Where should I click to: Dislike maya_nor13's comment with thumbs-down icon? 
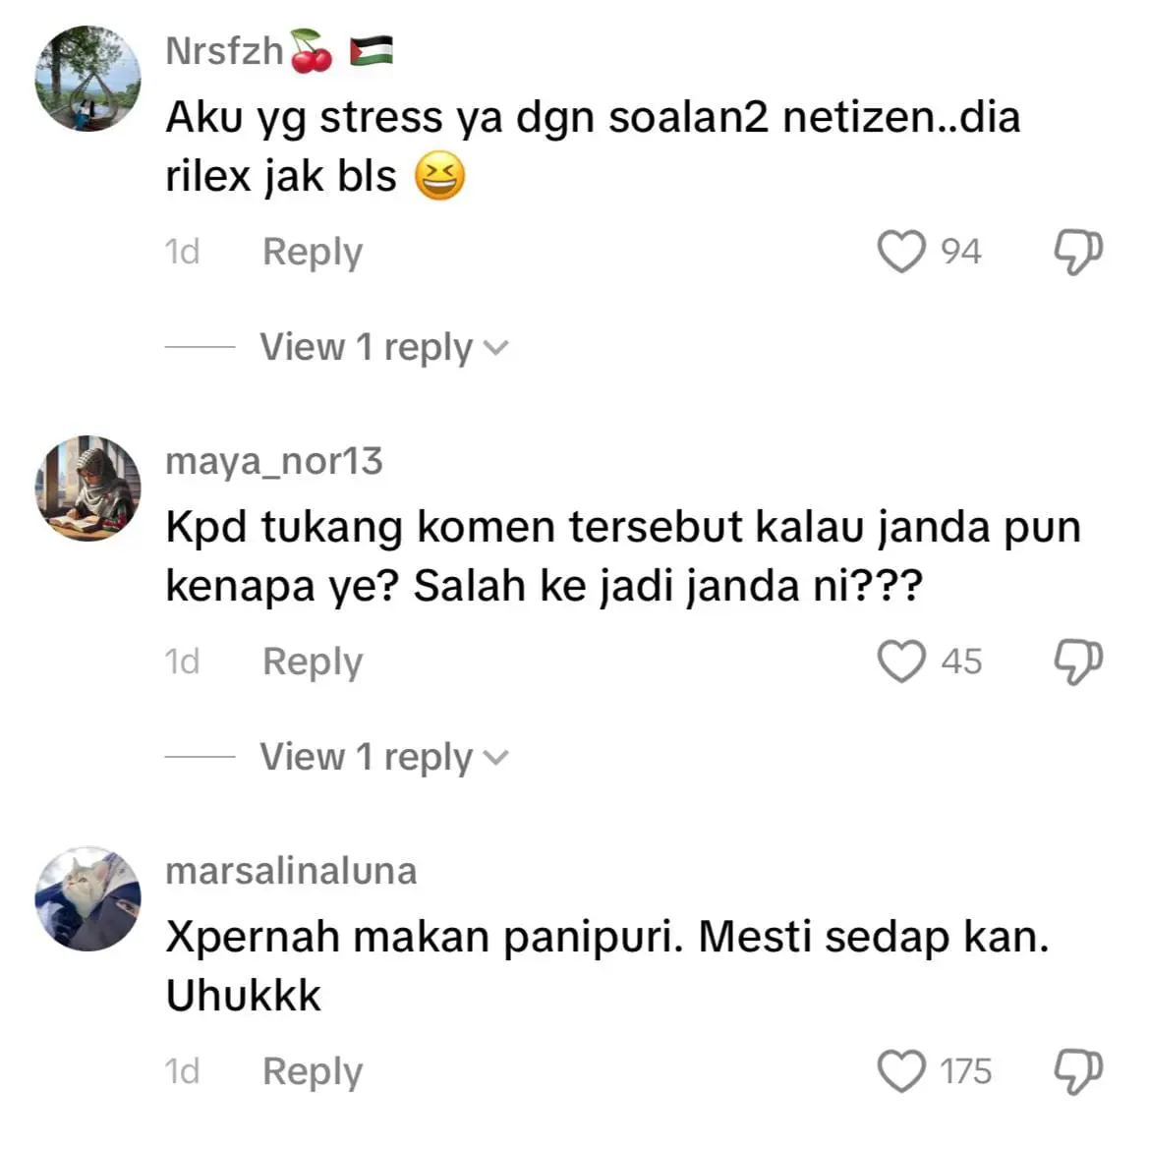1078,661
